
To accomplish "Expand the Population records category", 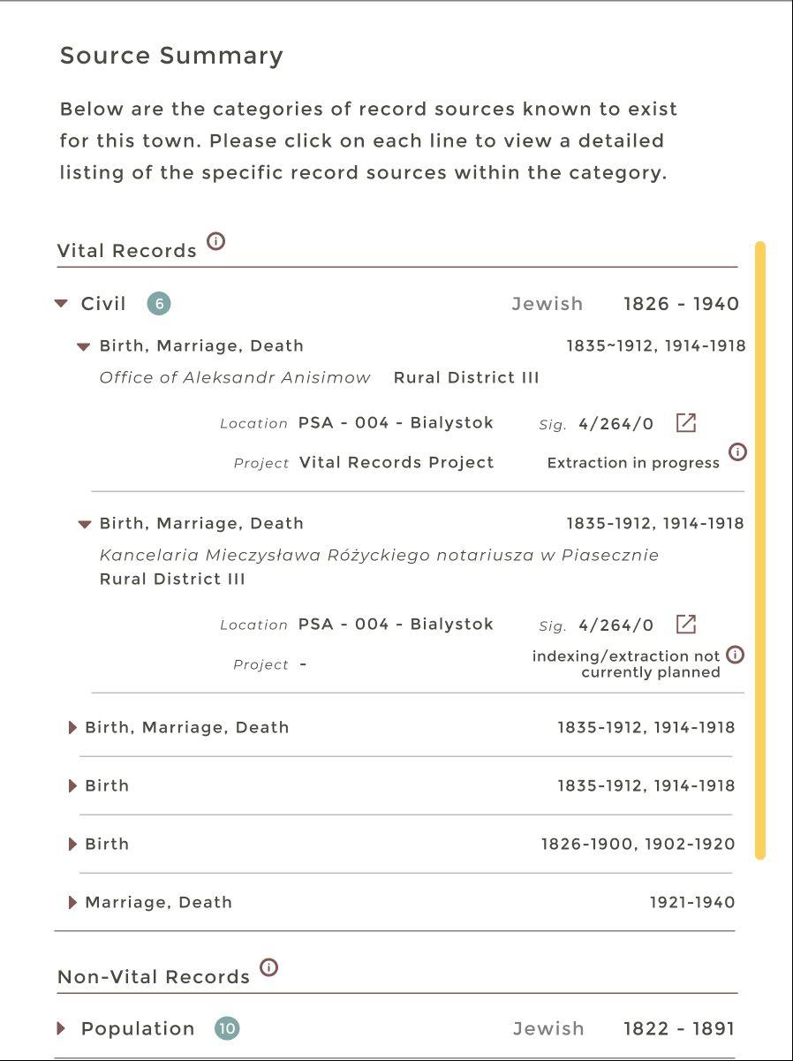I will tap(61, 1028).
